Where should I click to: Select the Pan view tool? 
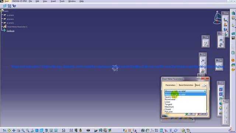click(14, 130)
